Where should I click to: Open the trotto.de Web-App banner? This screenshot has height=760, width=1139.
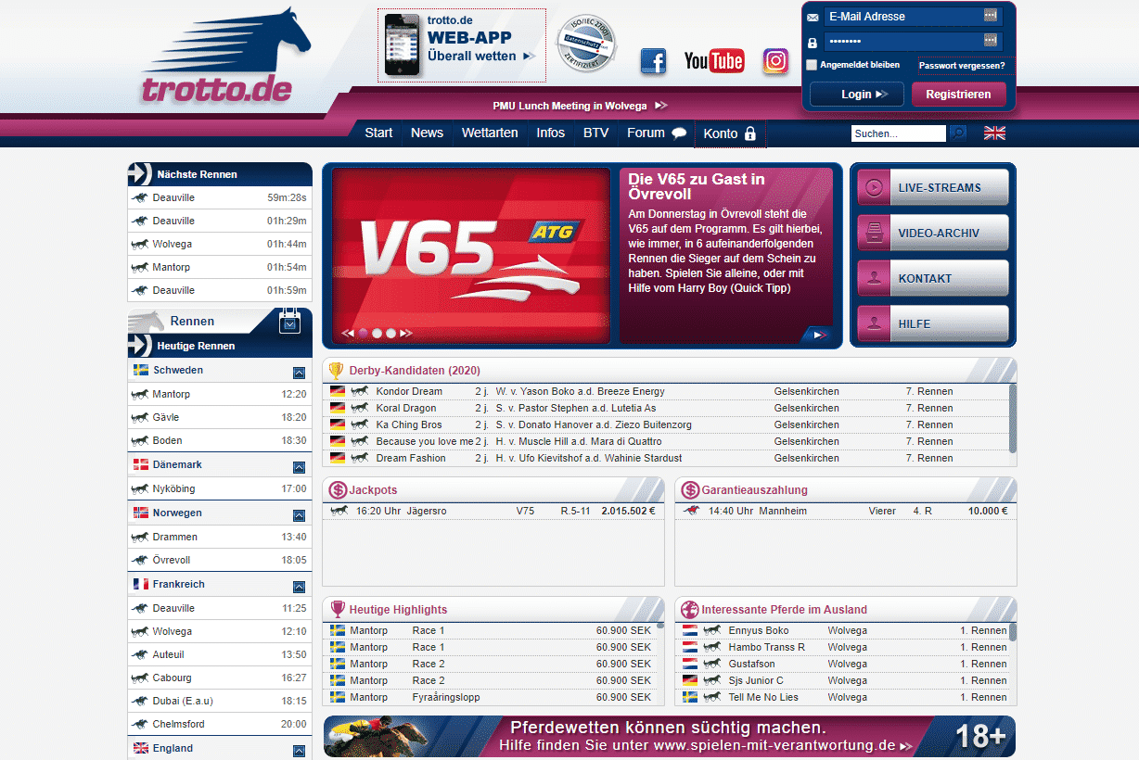[x=462, y=45]
